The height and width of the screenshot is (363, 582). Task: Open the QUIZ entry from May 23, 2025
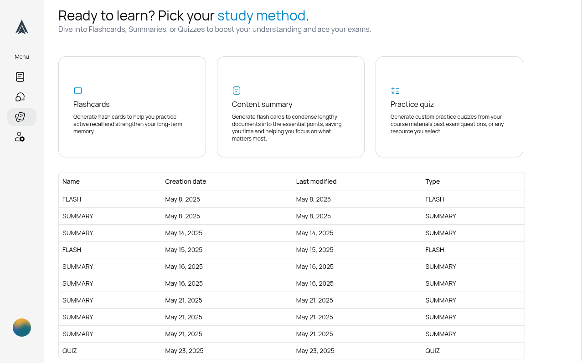coord(70,351)
